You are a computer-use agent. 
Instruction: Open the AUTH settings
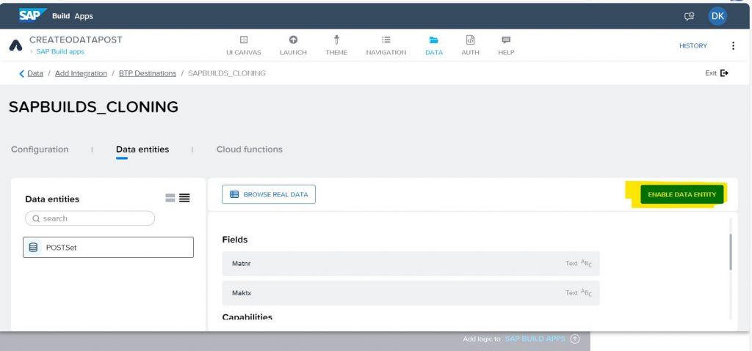[x=470, y=45]
